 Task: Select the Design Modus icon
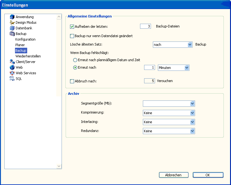tap(12, 22)
